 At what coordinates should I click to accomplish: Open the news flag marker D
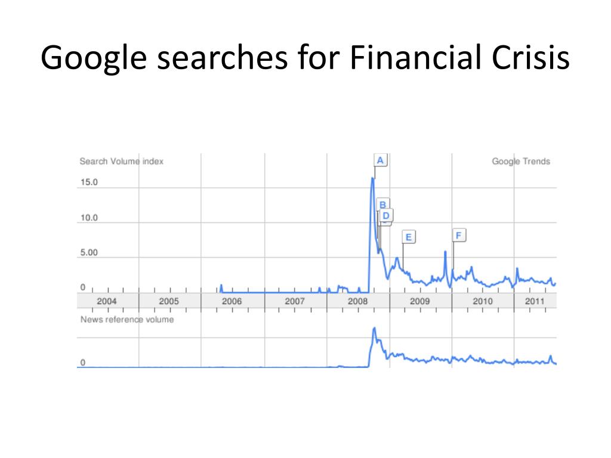pyautogui.click(x=386, y=215)
